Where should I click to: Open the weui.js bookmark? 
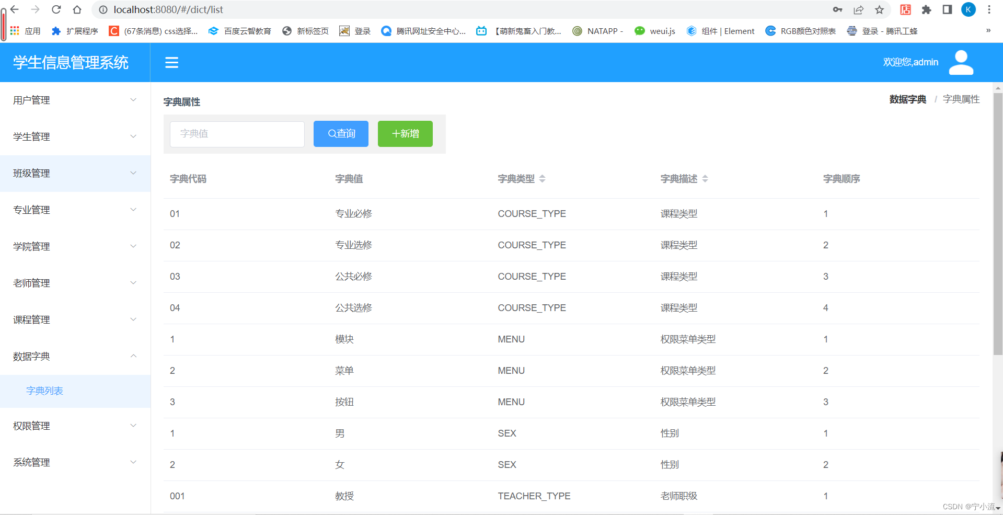point(654,31)
